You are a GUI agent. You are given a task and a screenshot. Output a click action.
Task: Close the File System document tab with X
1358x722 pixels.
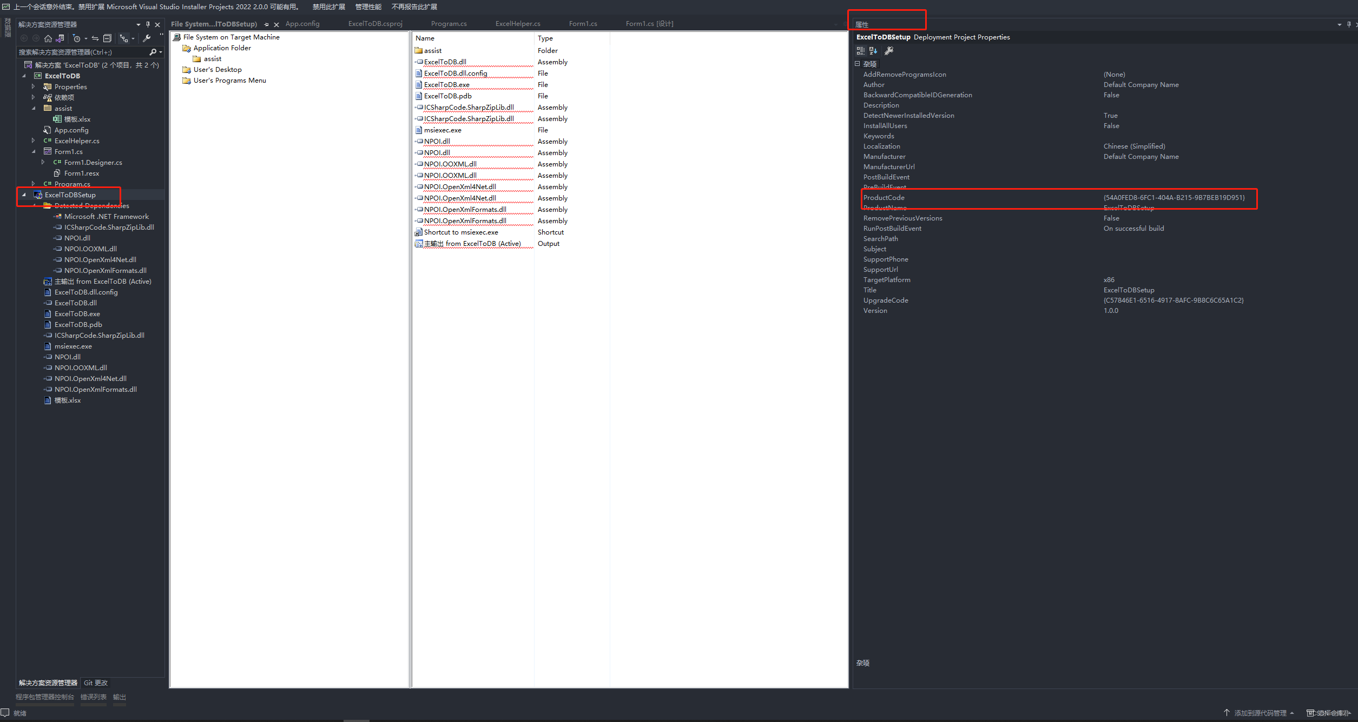click(x=276, y=24)
